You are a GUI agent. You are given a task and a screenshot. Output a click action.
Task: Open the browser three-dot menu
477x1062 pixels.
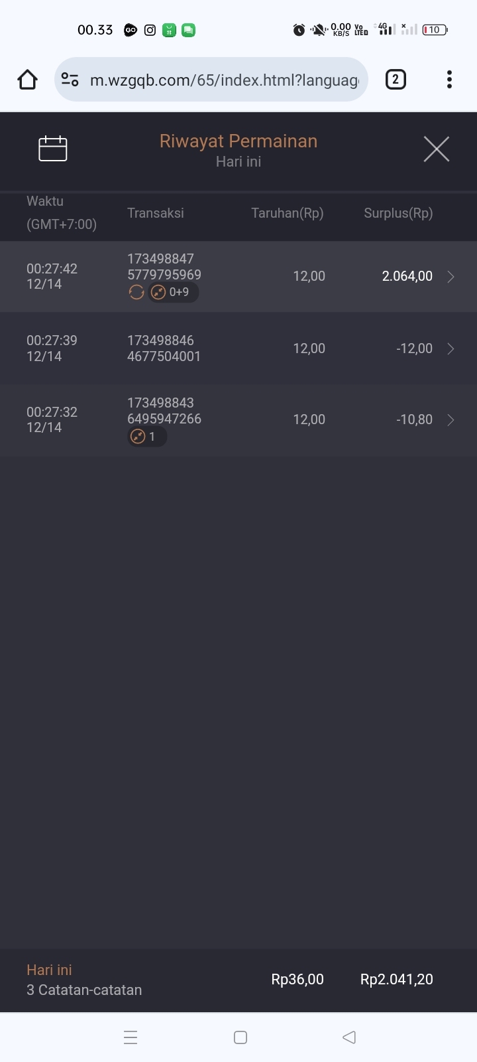click(x=449, y=80)
